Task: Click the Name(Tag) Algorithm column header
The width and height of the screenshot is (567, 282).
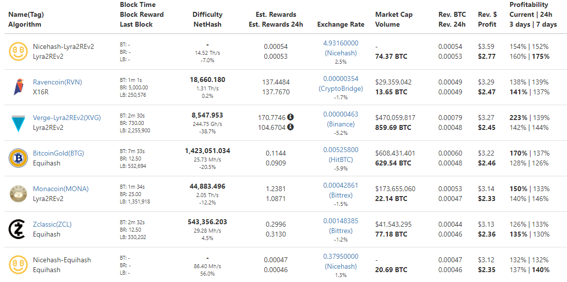Action: [x=25, y=20]
